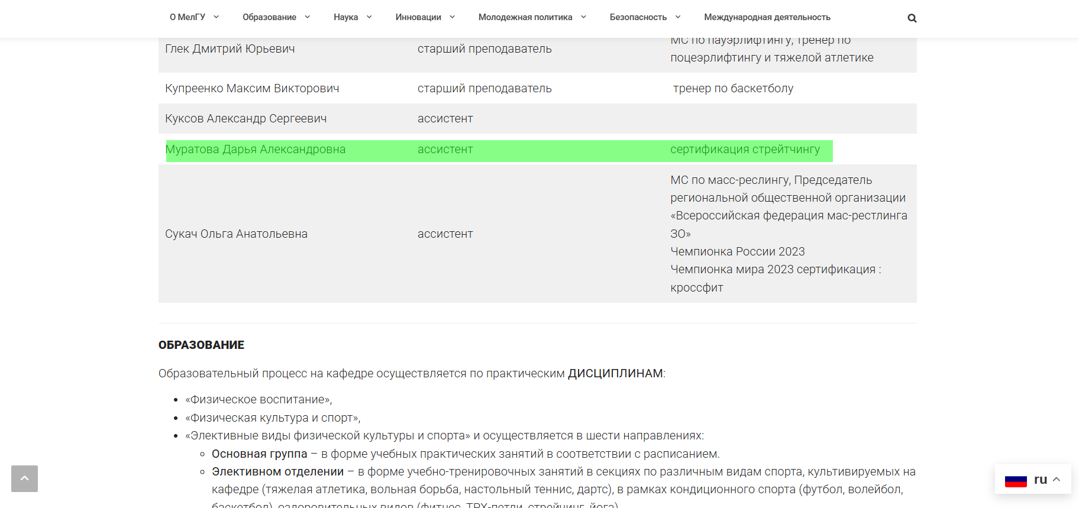Click the Купреенко Максим Викторович name

252,88
